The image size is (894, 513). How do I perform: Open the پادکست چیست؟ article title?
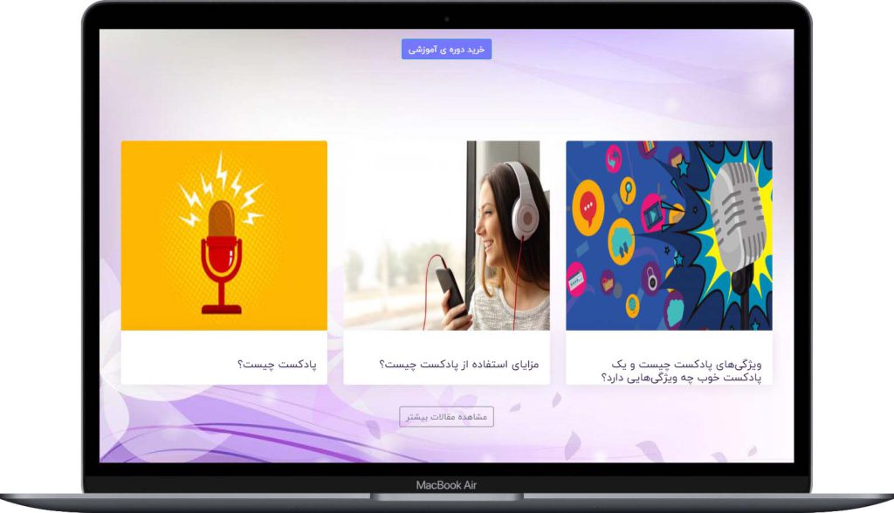[277, 364]
